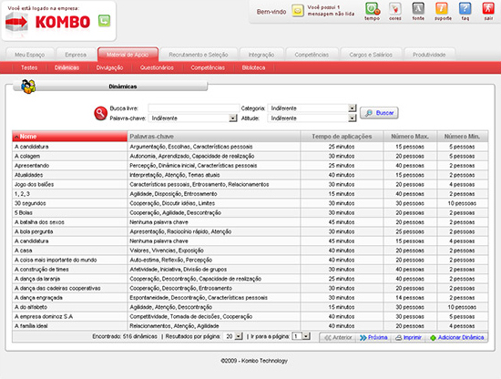Select the Testes submenu item
This screenshot has height=379, width=501.
pyautogui.click(x=29, y=67)
